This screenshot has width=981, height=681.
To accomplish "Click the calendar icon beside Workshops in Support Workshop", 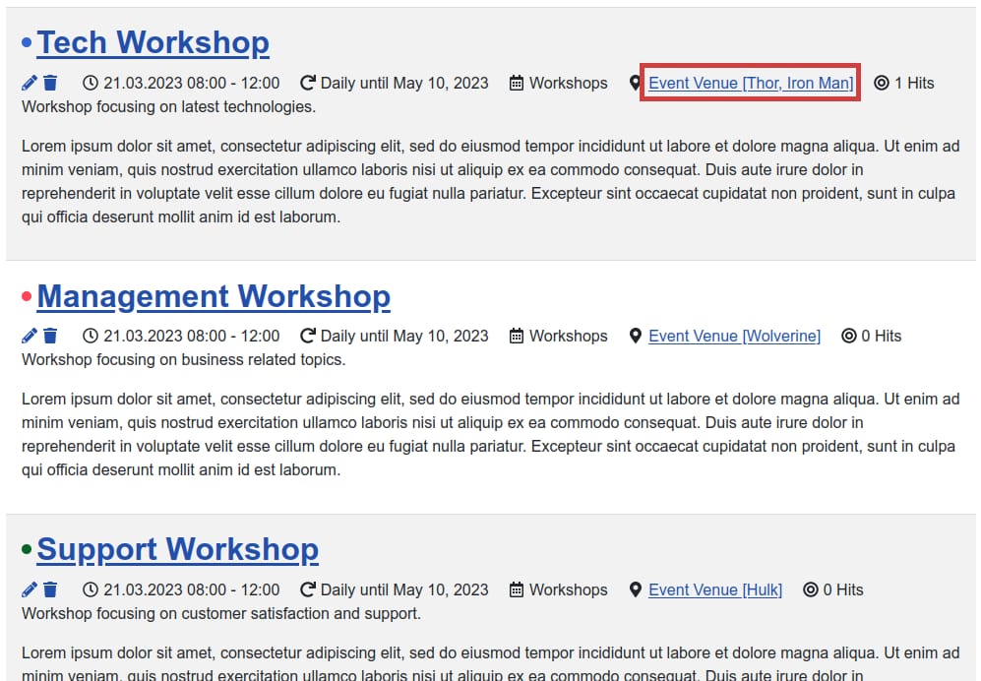I will pyautogui.click(x=517, y=590).
